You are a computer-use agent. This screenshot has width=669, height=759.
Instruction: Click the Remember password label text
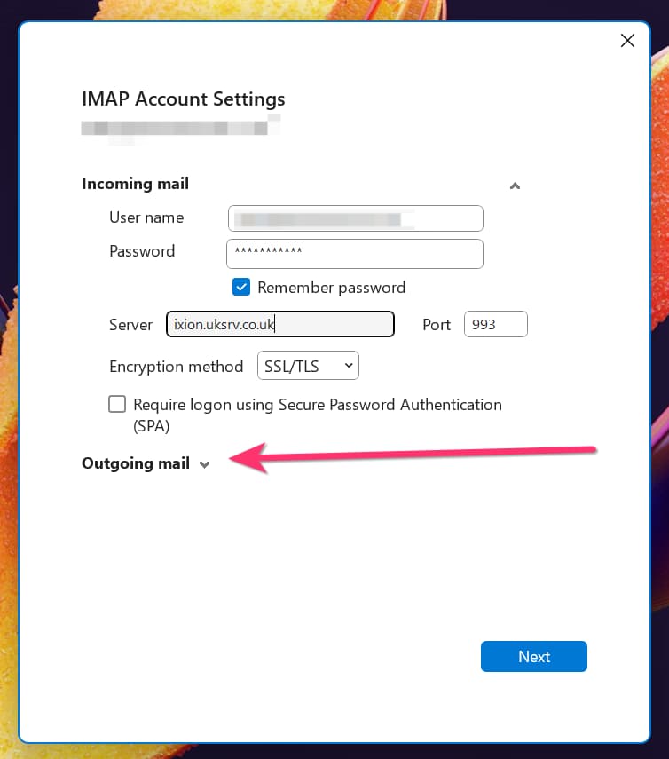pos(331,288)
